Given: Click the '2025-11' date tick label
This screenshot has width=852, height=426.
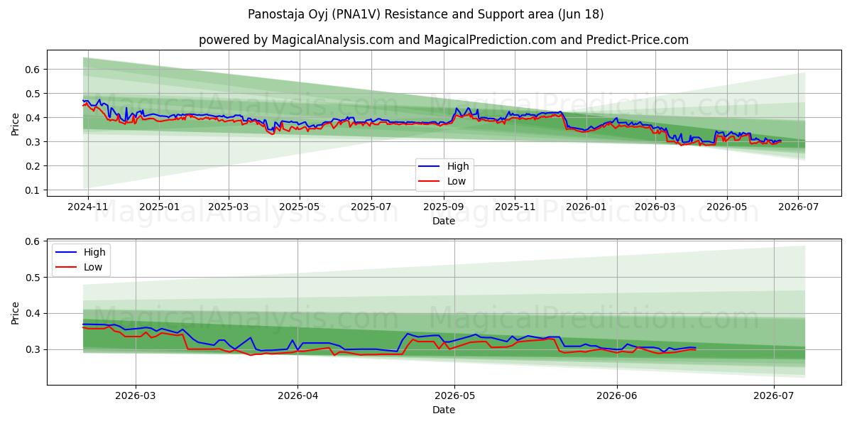Looking at the screenshot, I should click(x=515, y=208).
